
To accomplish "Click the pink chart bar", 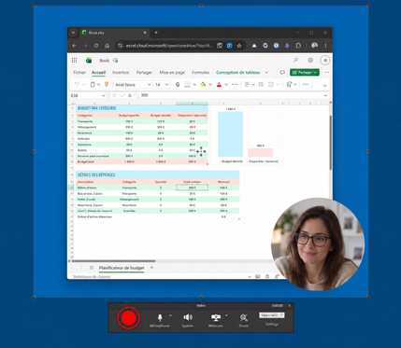I will tap(261, 152).
